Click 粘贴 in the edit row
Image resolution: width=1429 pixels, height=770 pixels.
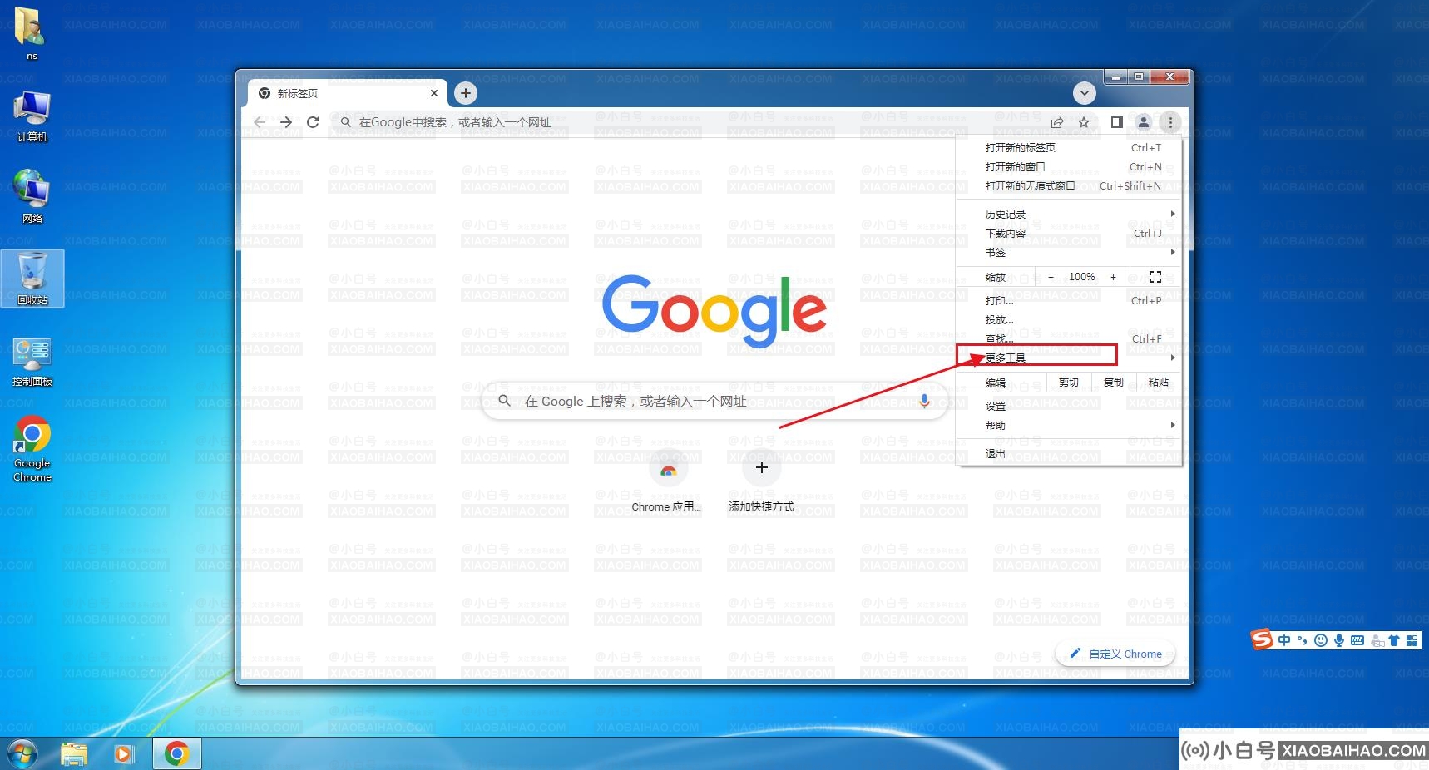pos(1158,383)
